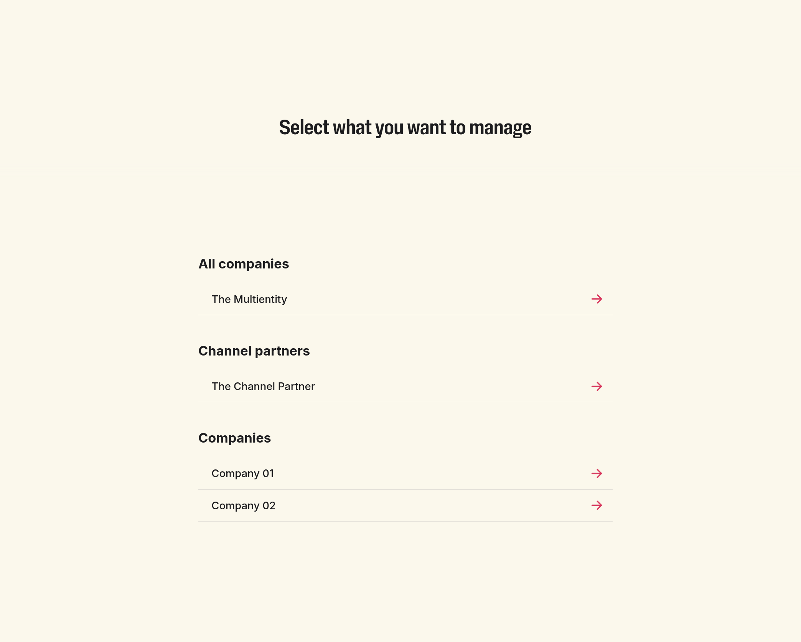Open The Channel Partner row under Channel partners
This screenshot has width=801, height=642.
click(x=405, y=386)
